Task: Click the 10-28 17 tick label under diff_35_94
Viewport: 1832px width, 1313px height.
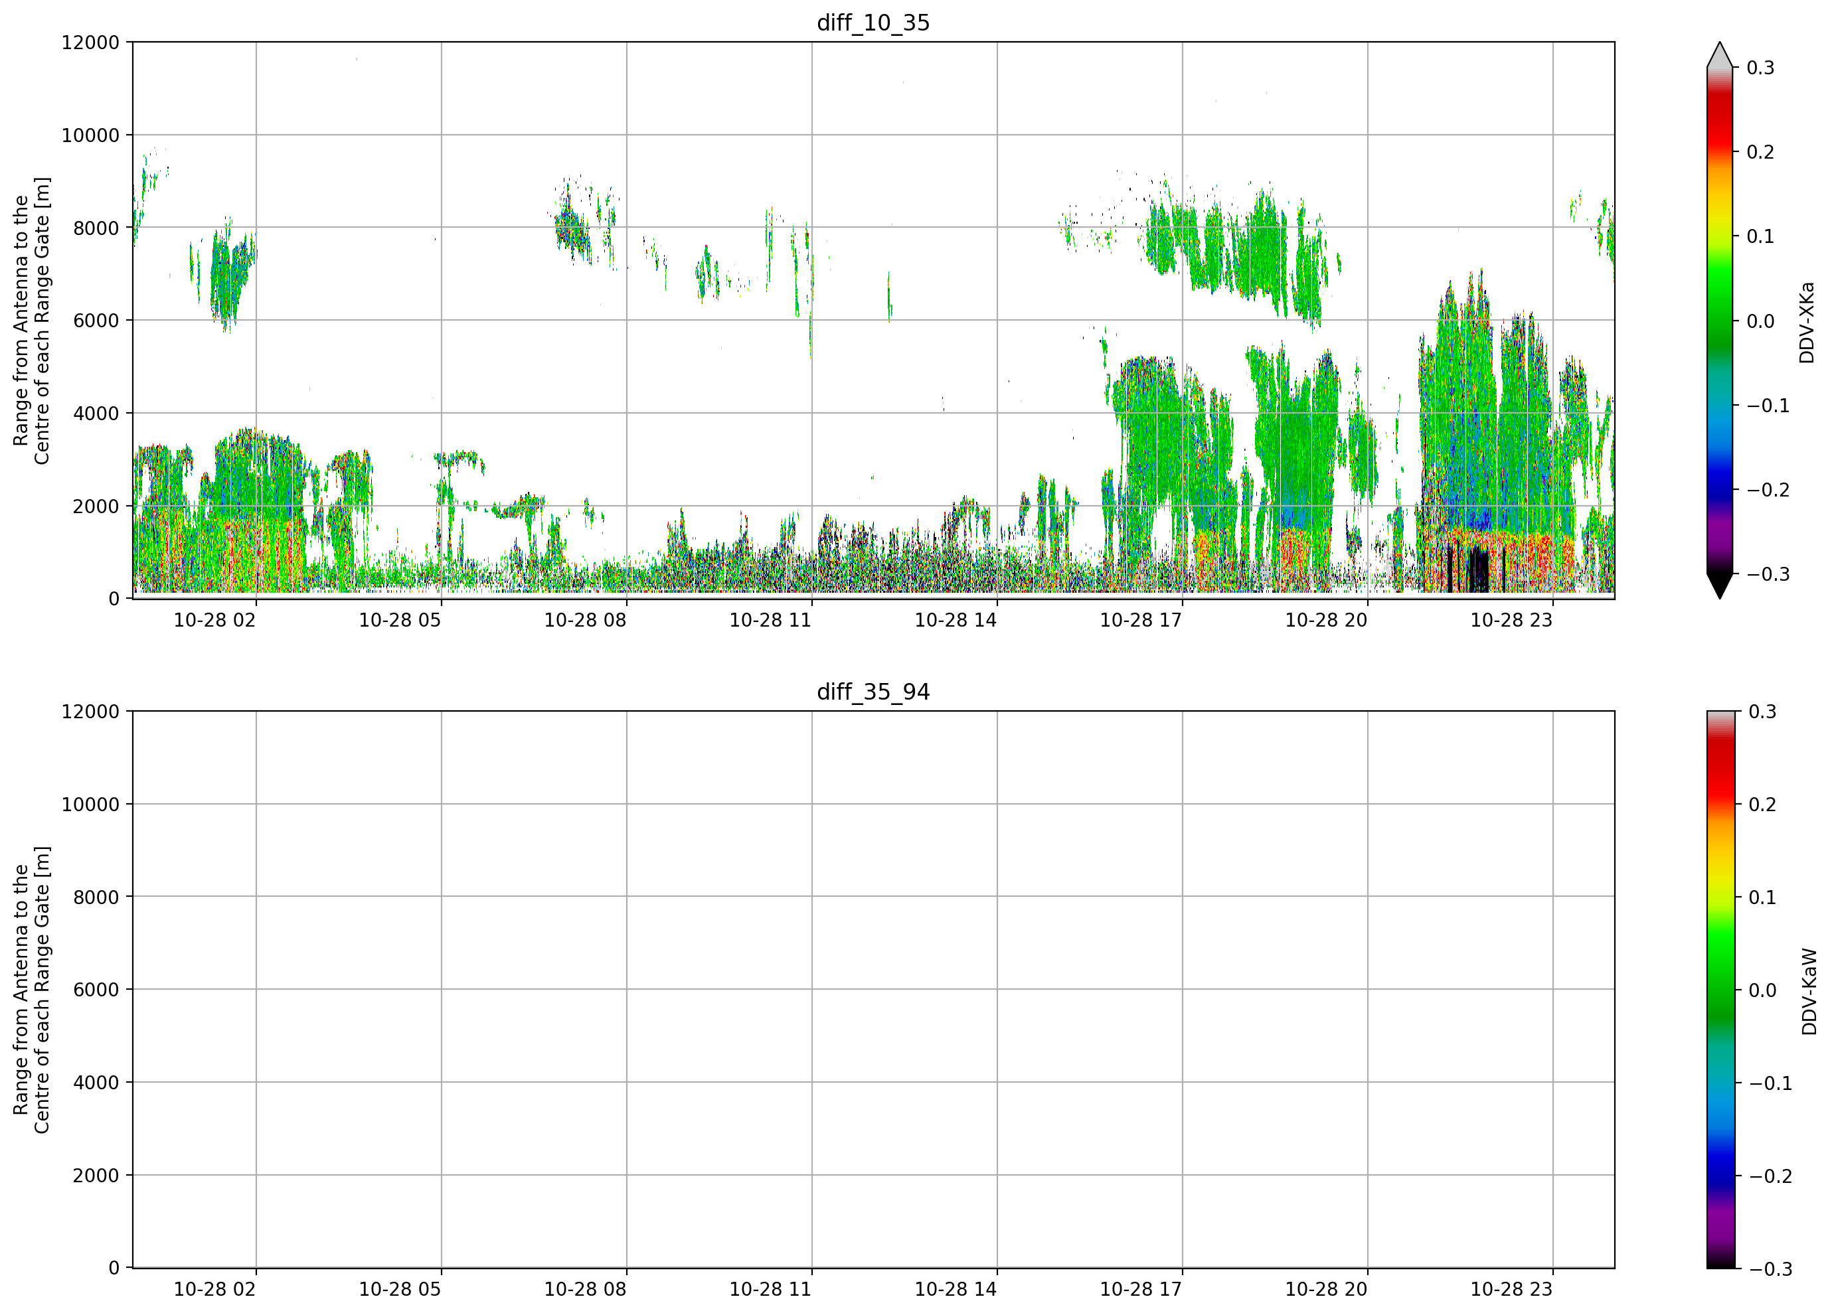Action: [1141, 1290]
